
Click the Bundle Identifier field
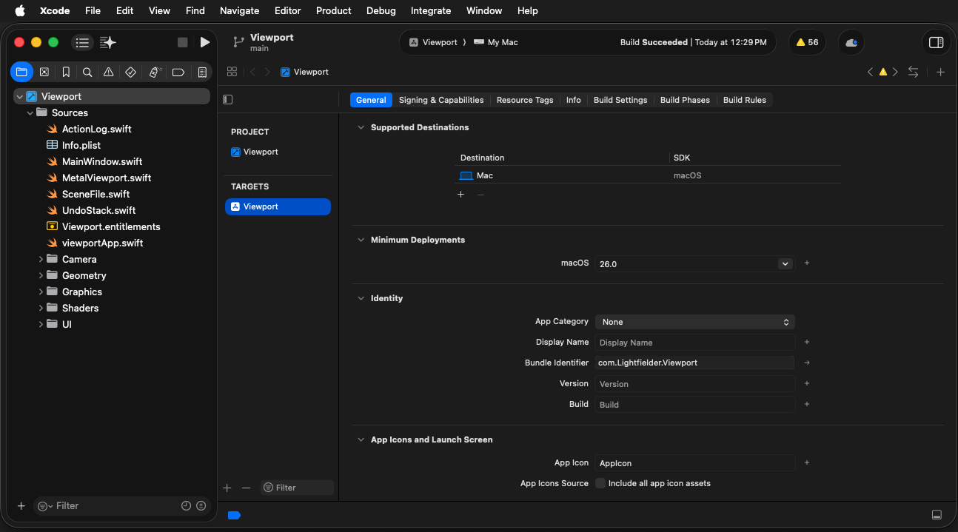(694, 363)
